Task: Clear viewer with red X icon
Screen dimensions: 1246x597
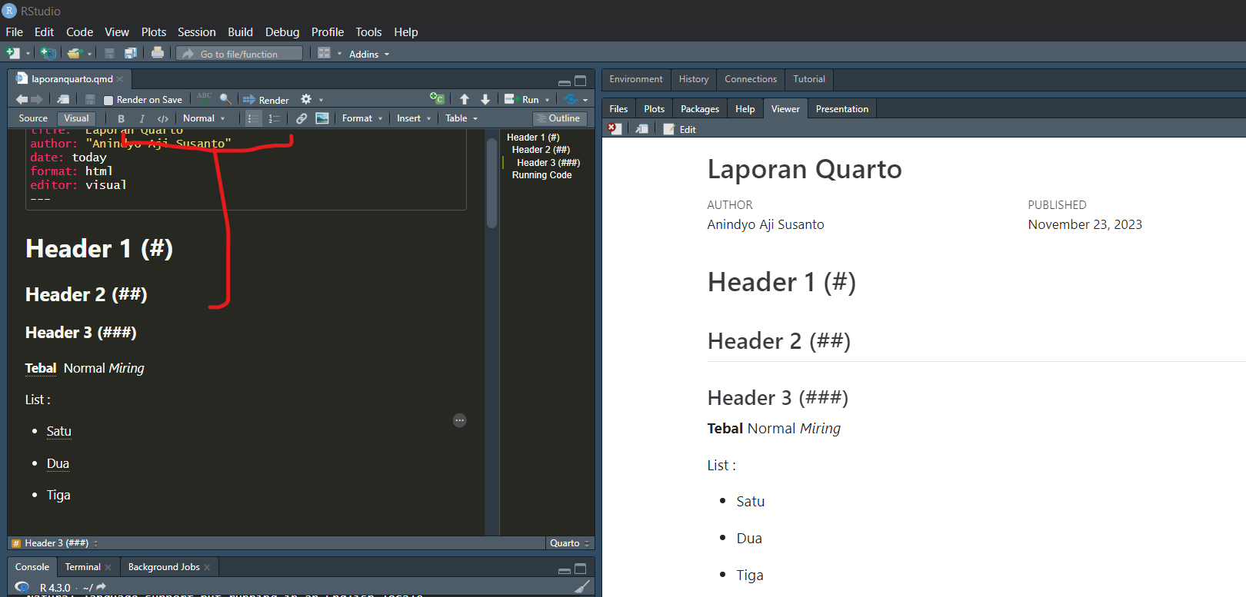Action: (x=614, y=129)
